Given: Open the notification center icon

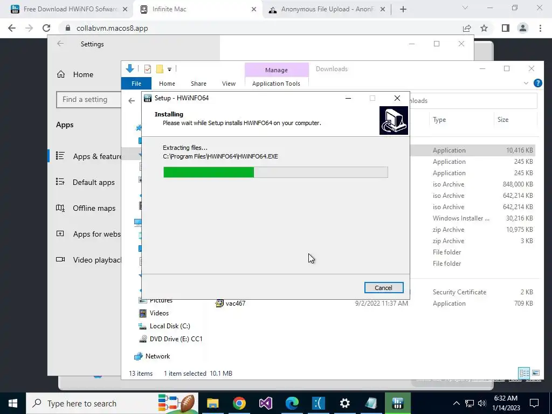Looking at the screenshot, I should point(534,403).
